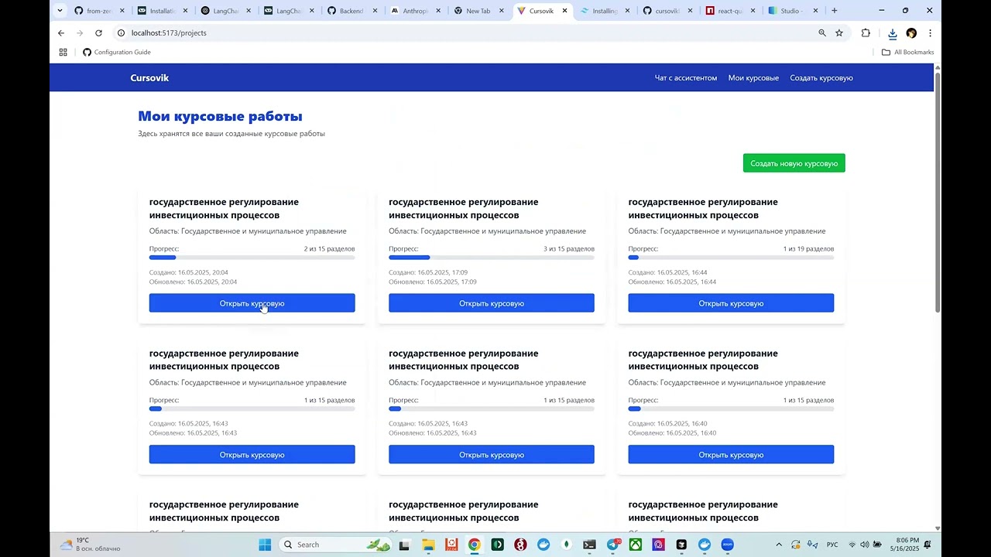Open the browser Downloads icon

892,33
